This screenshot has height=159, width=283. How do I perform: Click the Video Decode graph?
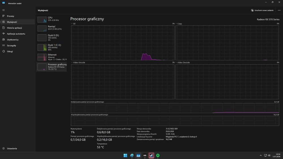[x=227, y=82]
